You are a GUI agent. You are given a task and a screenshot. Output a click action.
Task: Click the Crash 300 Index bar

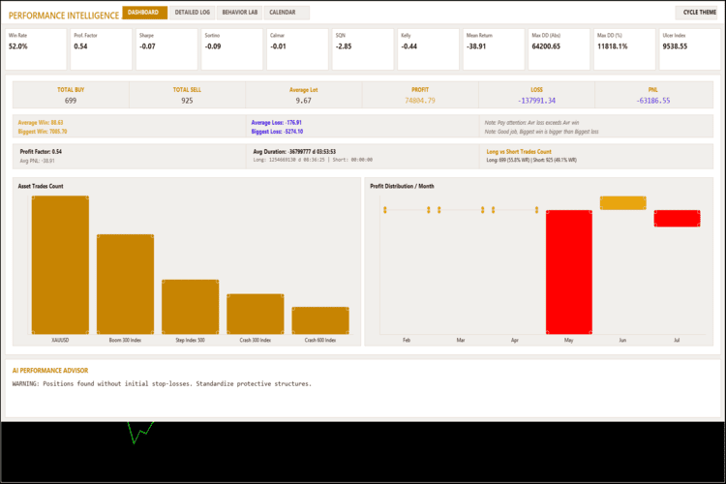click(x=256, y=314)
